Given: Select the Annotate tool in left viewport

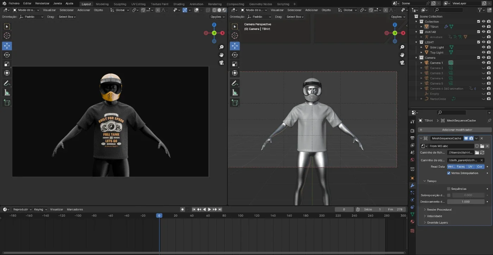Looking at the screenshot, I should pyautogui.click(x=7, y=83).
